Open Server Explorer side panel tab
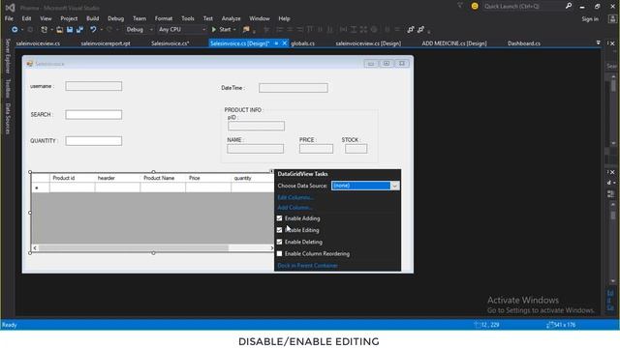The image size is (620, 348). (8, 56)
